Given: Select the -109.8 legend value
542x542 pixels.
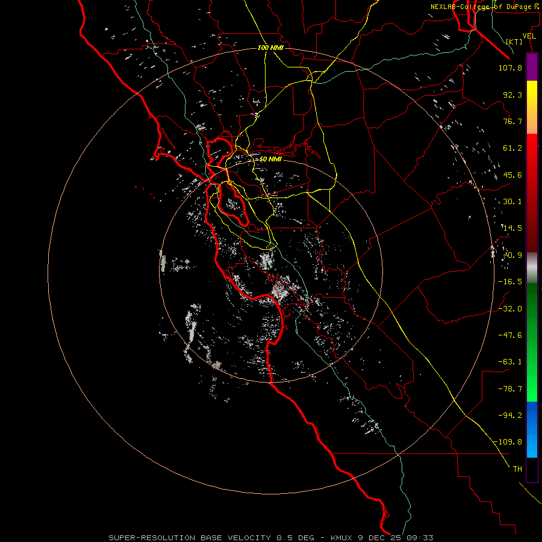Looking at the screenshot, I should (x=508, y=442).
